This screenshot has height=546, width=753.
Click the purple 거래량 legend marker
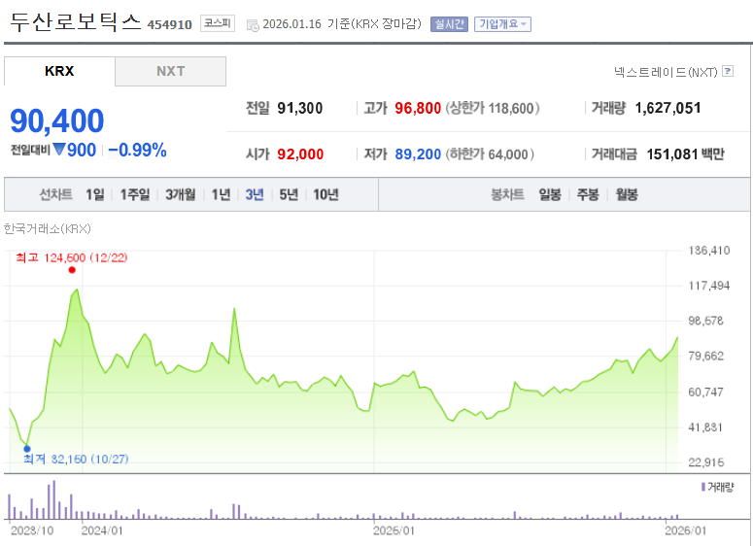click(x=703, y=487)
